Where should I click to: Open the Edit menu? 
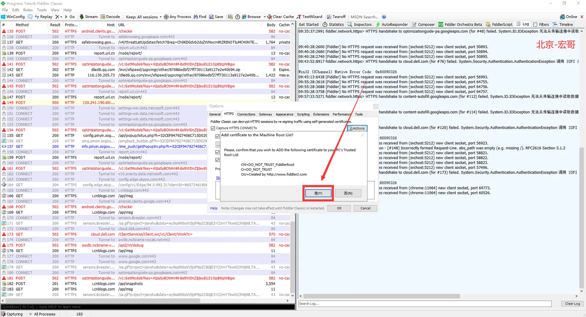click(16, 10)
